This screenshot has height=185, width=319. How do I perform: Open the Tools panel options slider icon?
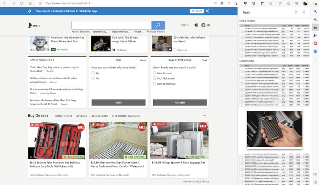(296, 12)
